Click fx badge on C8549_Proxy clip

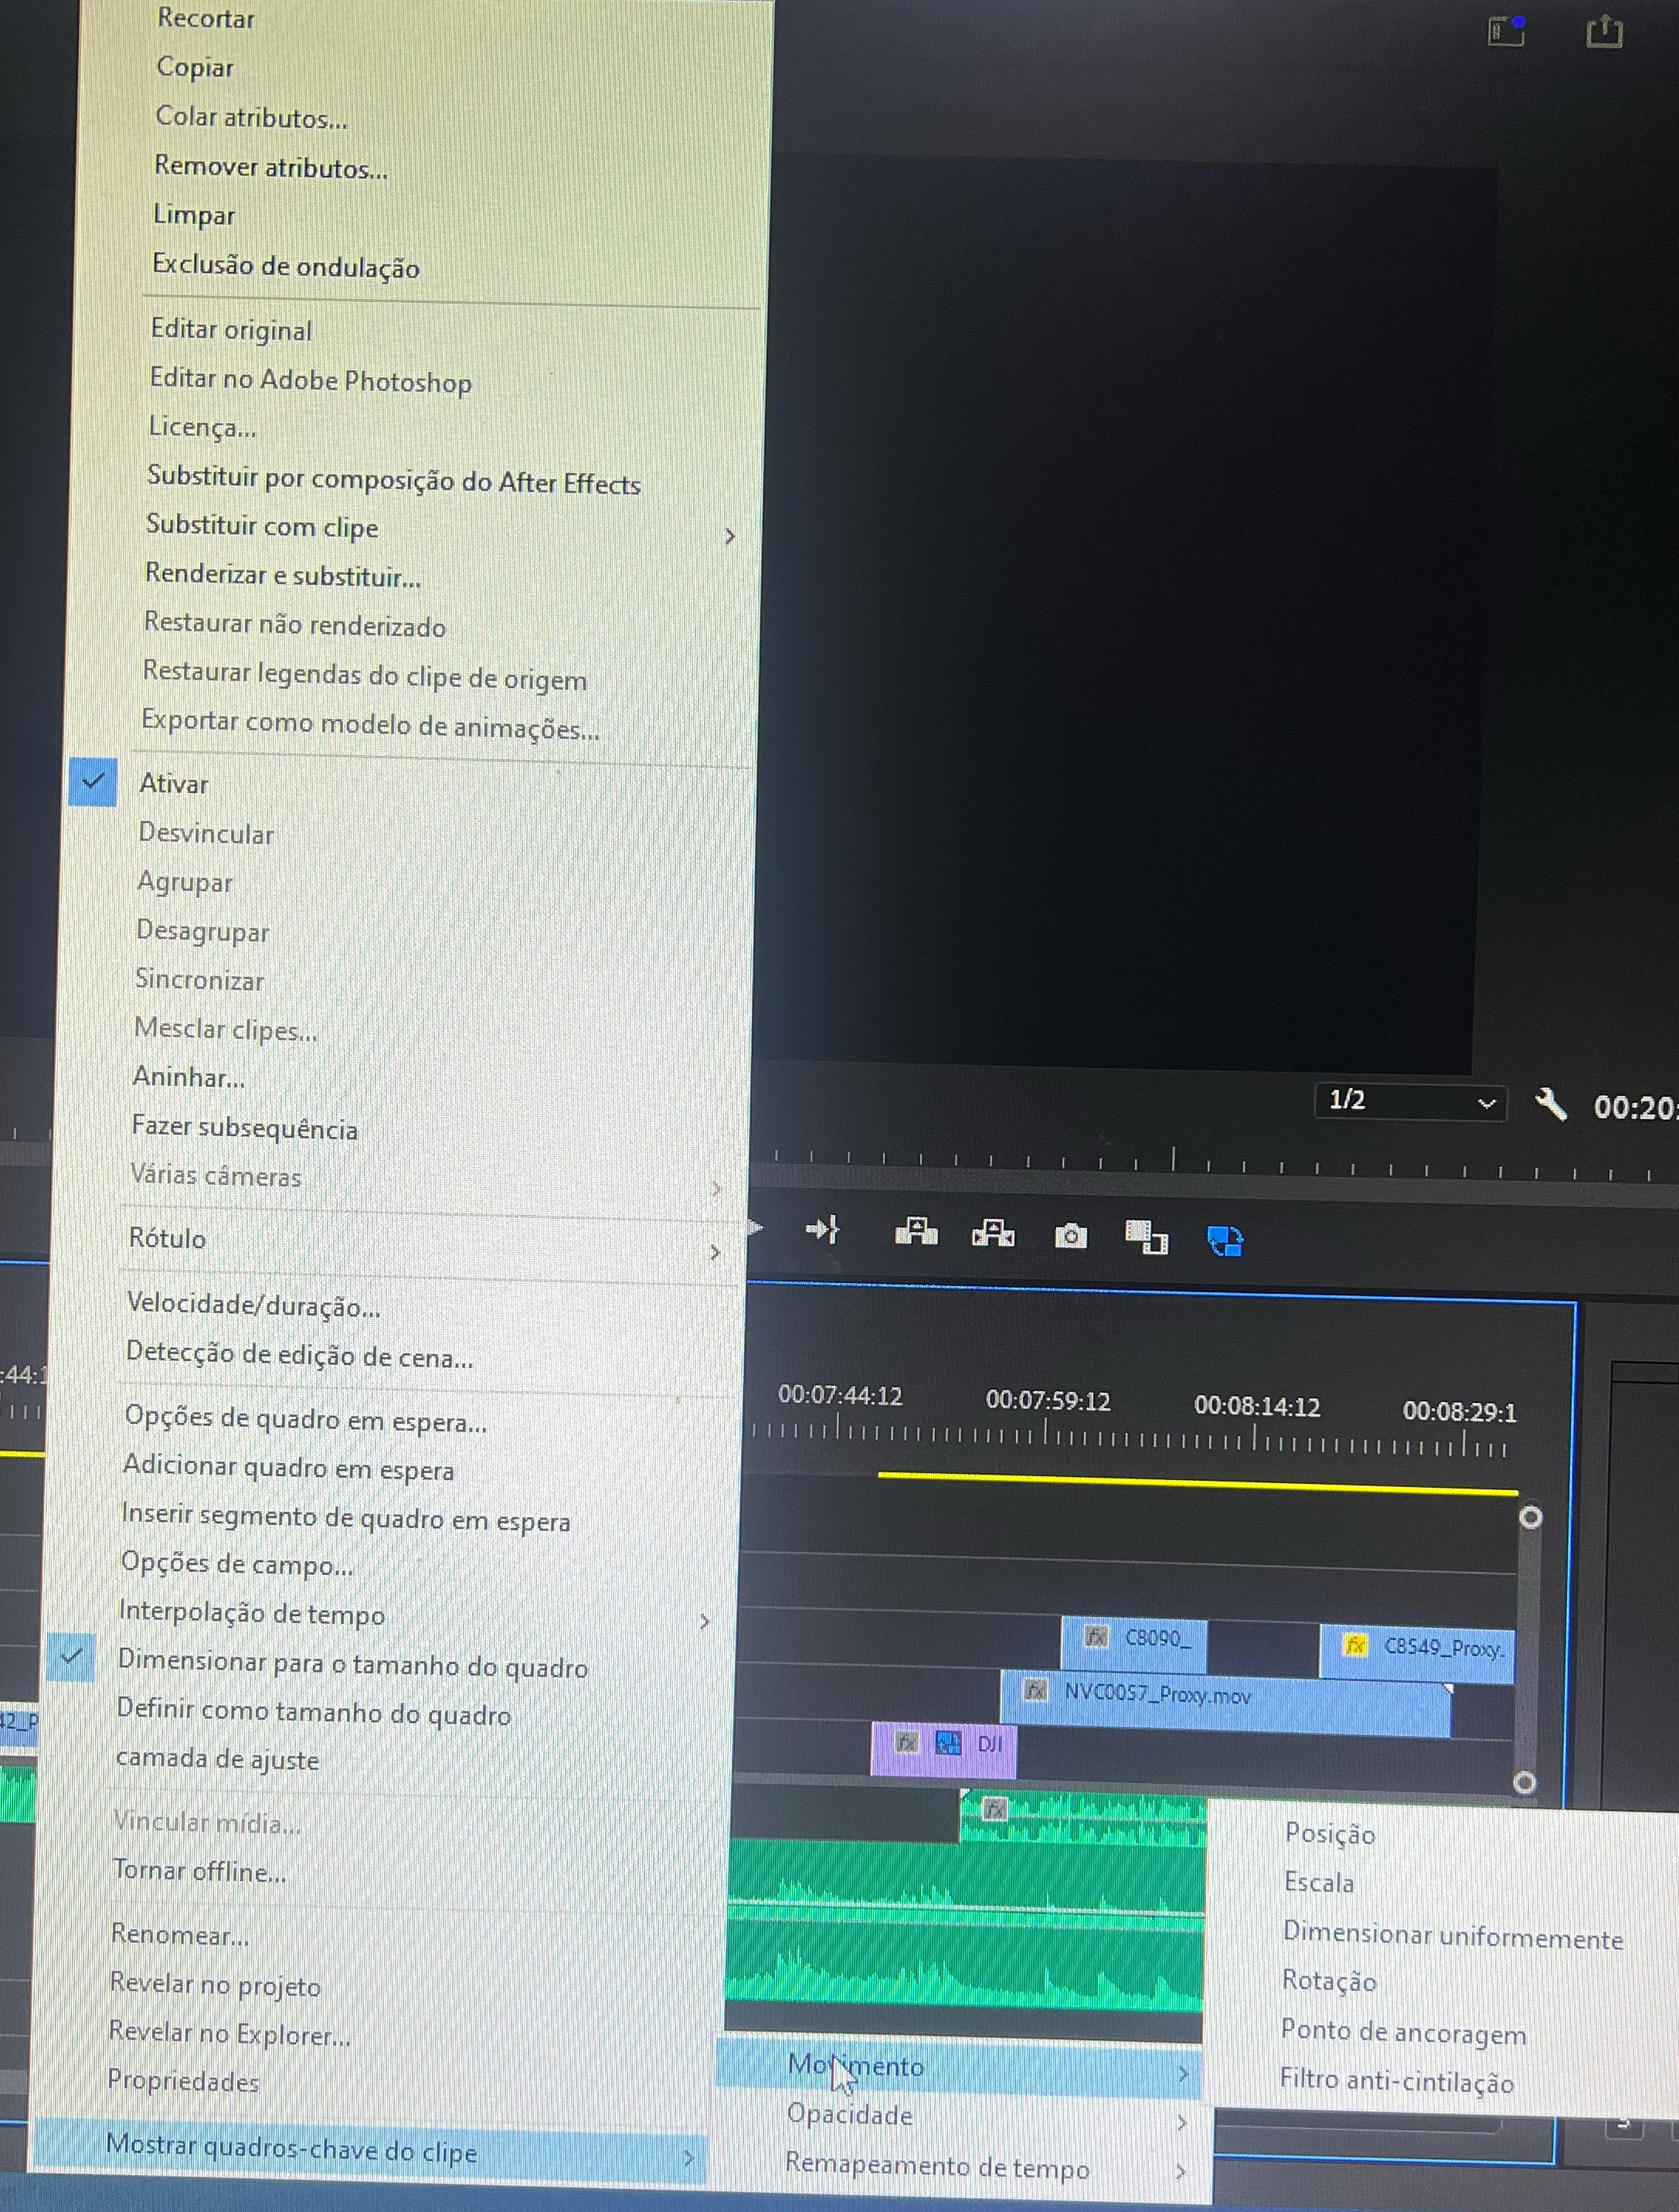point(1355,1645)
